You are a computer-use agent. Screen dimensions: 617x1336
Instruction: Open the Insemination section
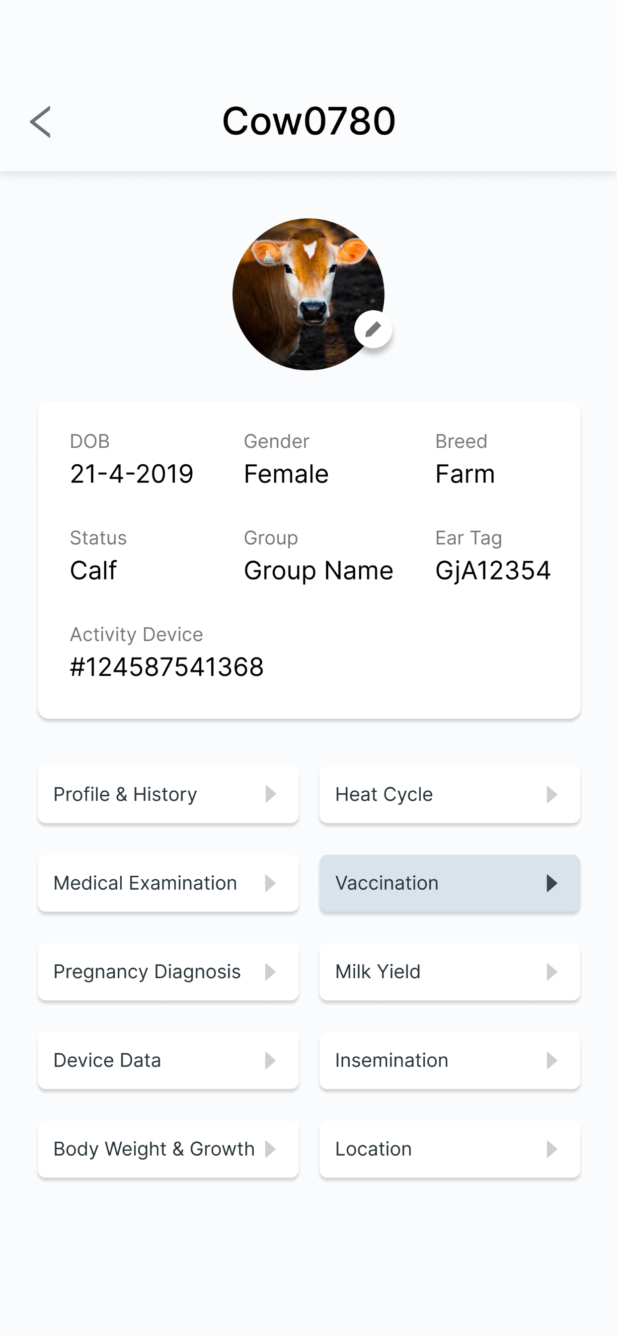pyautogui.click(x=450, y=1060)
